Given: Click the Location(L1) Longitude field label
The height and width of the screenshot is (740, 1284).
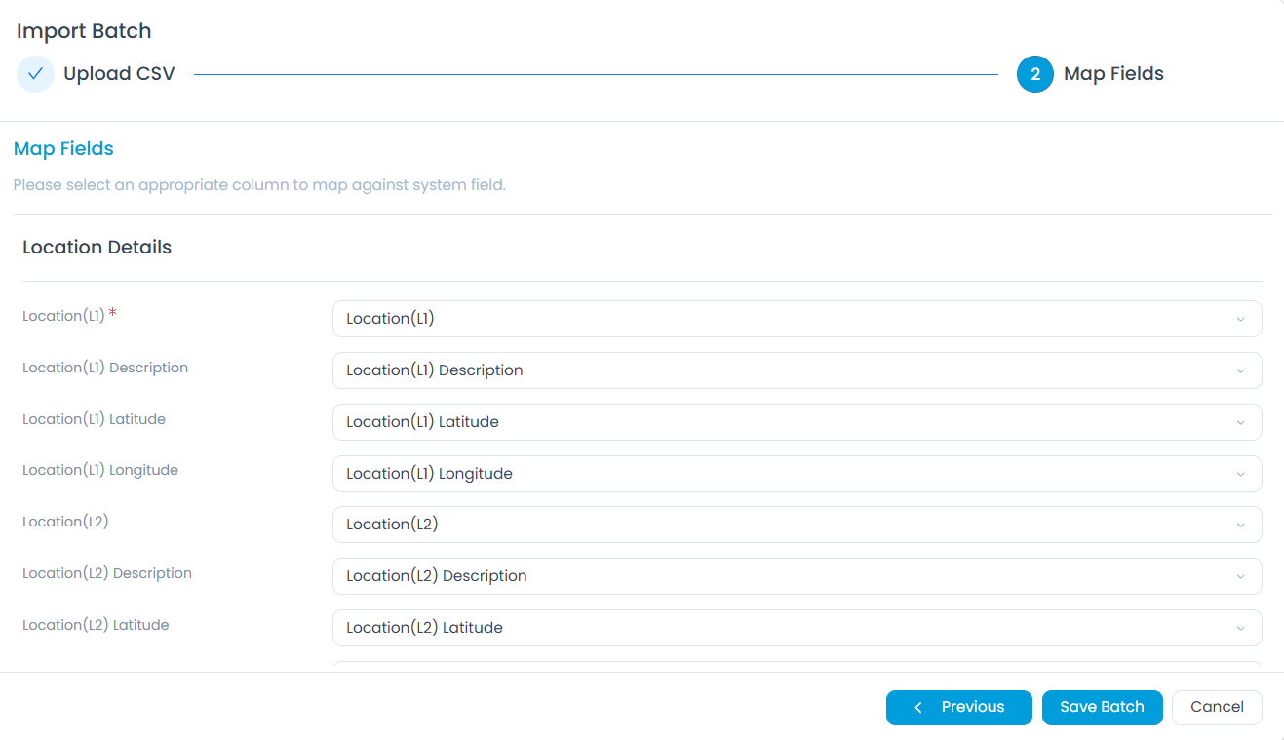Looking at the screenshot, I should (x=100, y=470).
